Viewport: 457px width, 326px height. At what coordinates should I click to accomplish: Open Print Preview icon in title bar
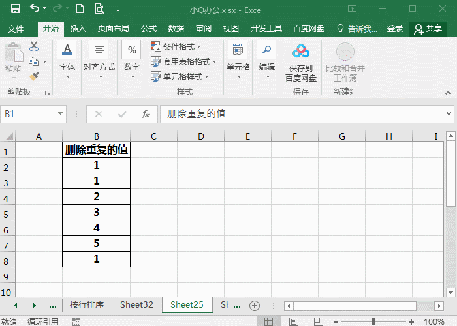[99, 9]
